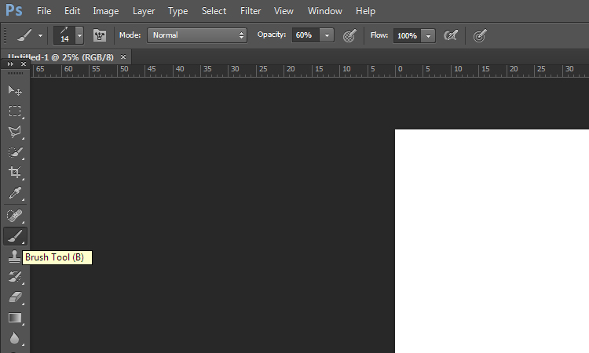The image size is (589, 353).
Task: Select the Crop tool
Action: coord(15,173)
